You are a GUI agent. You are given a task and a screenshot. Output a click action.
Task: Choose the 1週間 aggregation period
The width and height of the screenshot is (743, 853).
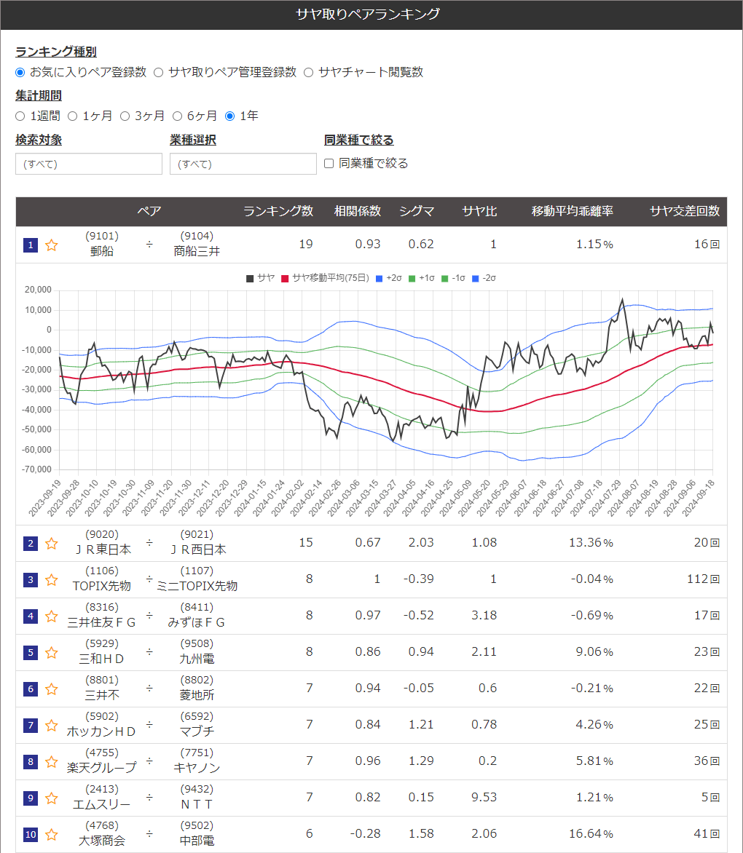20,116
